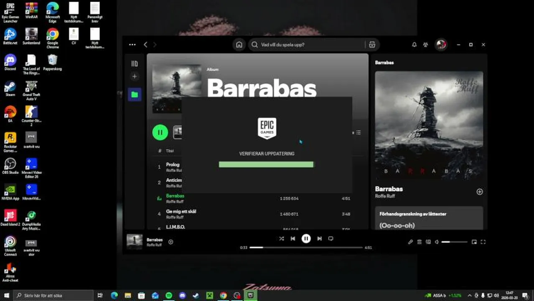
Task: Add Barrabas to library in the right panel
Action: pos(479,192)
